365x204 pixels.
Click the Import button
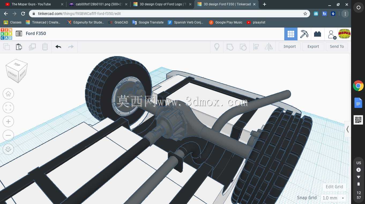(290, 46)
